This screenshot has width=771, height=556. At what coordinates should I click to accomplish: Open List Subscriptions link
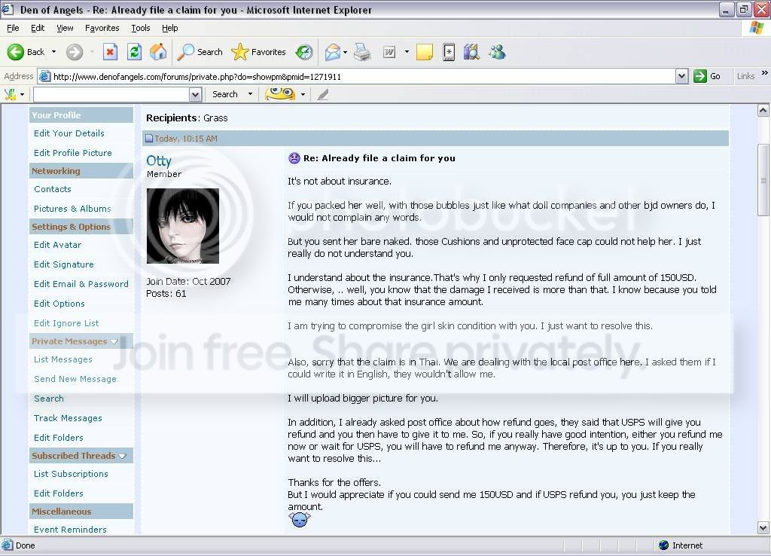[x=71, y=474]
